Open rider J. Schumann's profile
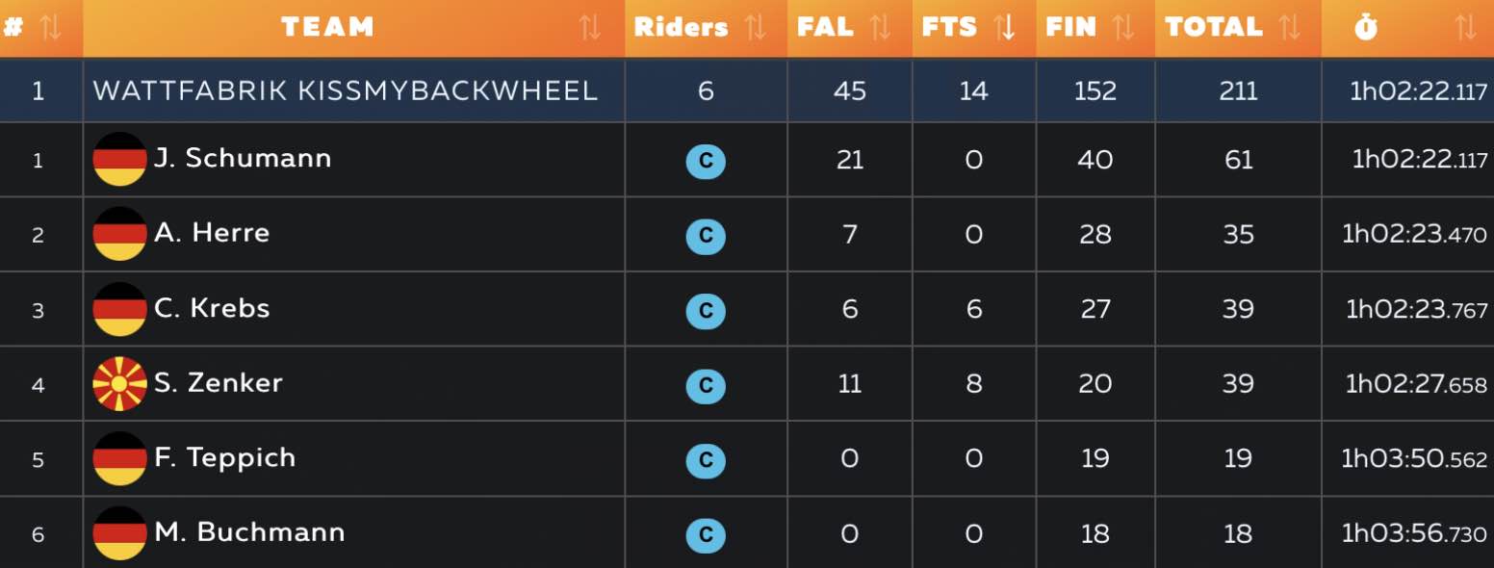 point(243,158)
